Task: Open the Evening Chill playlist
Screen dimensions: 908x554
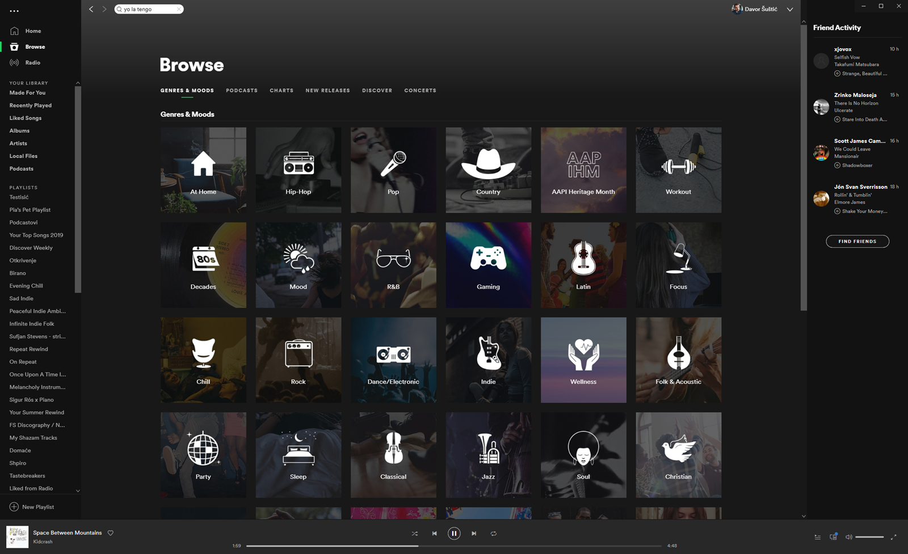Action: tap(26, 286)
